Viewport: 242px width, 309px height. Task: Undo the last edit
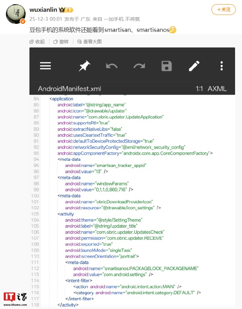coord(112,66)
